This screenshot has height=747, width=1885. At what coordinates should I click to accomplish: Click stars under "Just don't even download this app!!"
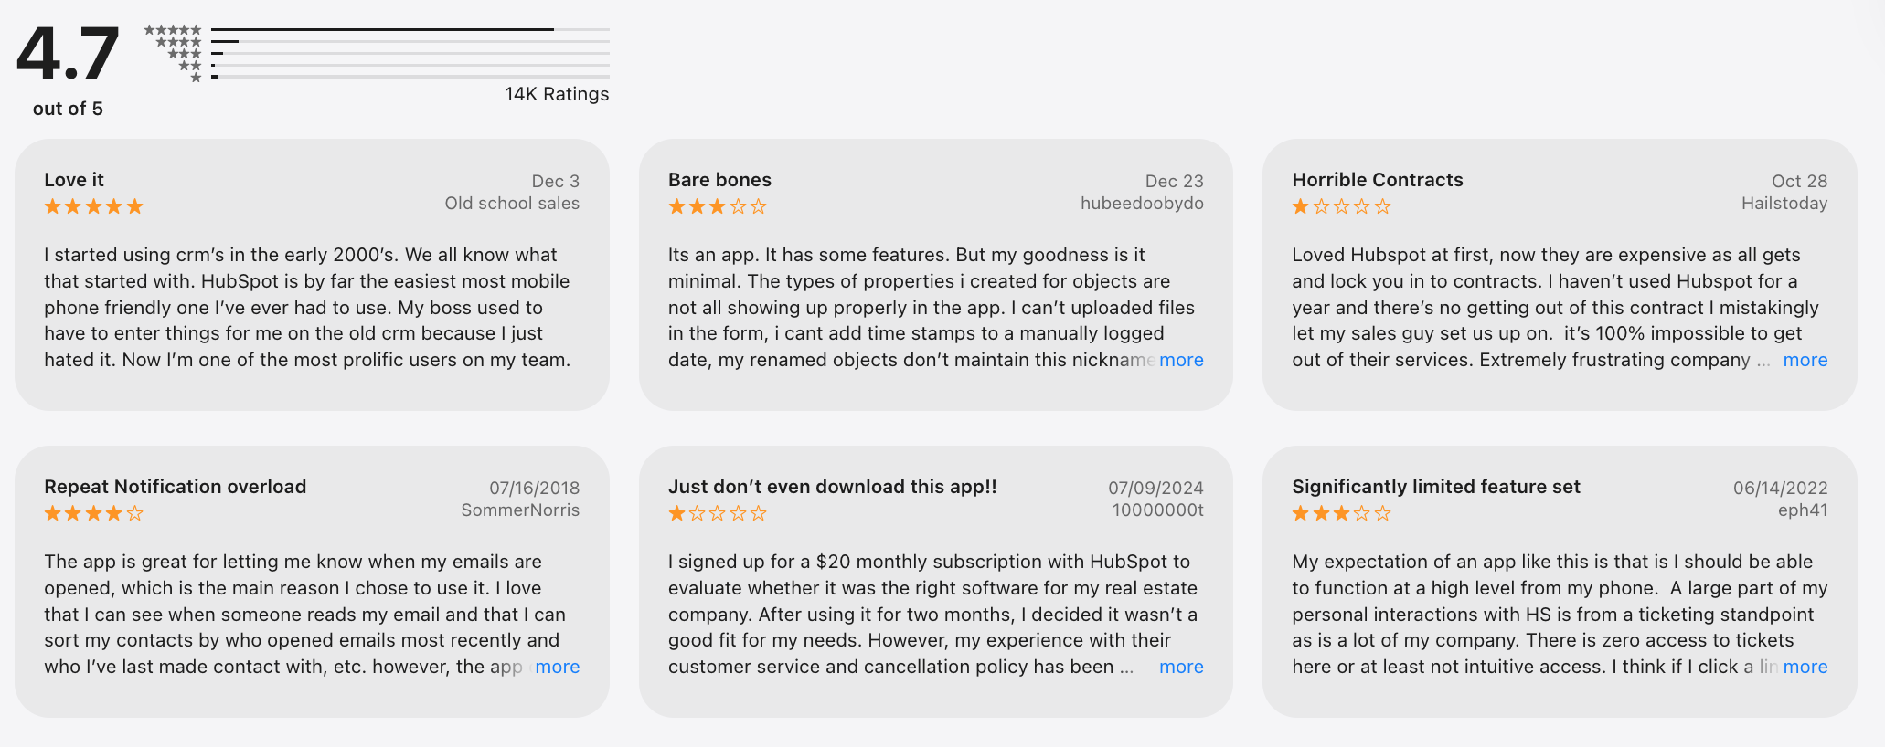718,513
